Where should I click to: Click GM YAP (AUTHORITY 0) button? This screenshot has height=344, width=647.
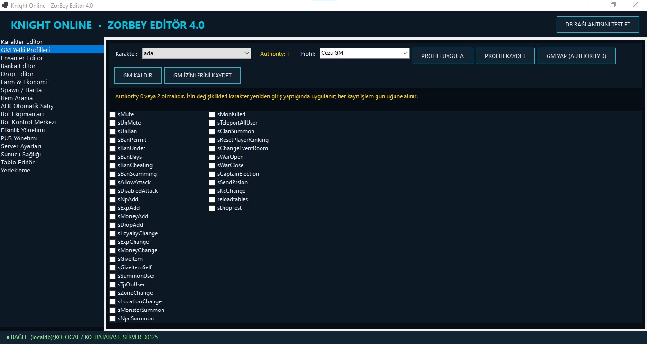point(576,56)
